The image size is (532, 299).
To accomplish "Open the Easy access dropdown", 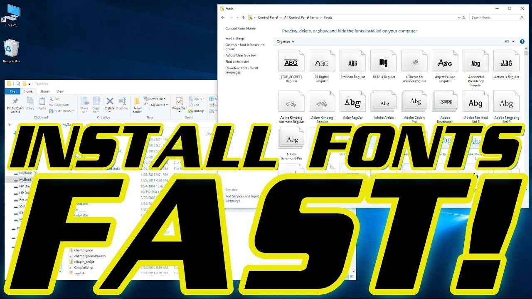I will coord(156,105).
